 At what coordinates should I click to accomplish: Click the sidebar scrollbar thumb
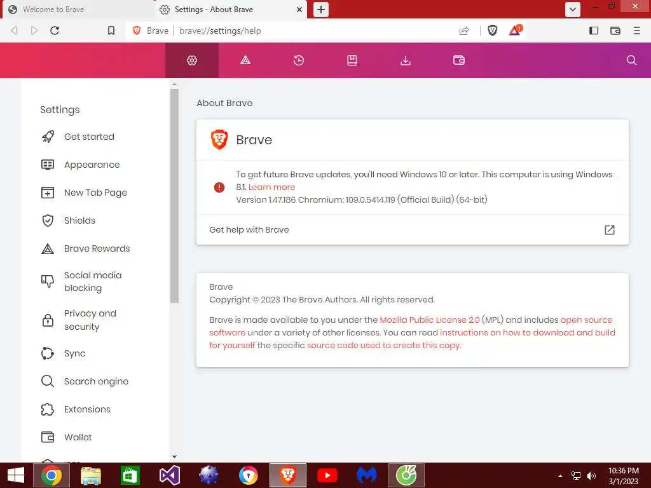point(174,195)
